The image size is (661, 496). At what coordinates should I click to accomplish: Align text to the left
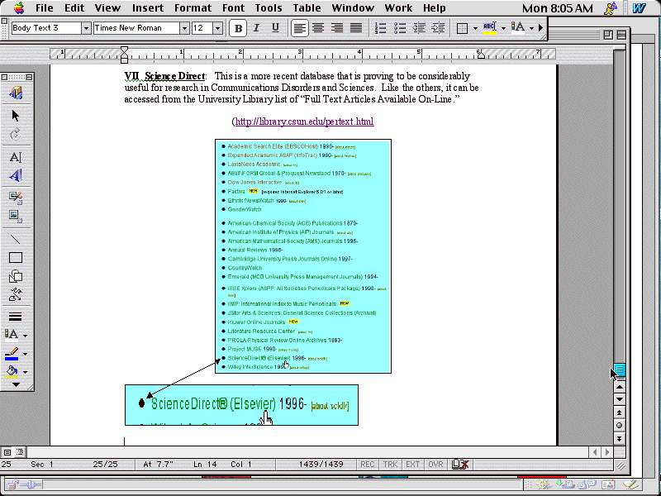point(299,28)
